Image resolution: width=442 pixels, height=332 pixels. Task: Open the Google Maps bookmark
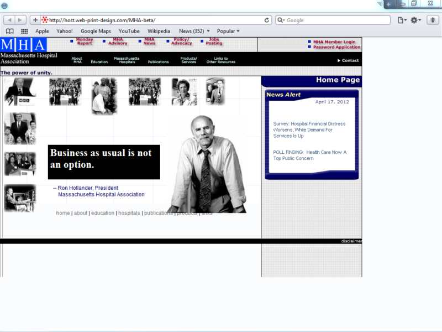pyautogui.click(x=96, y=31)
